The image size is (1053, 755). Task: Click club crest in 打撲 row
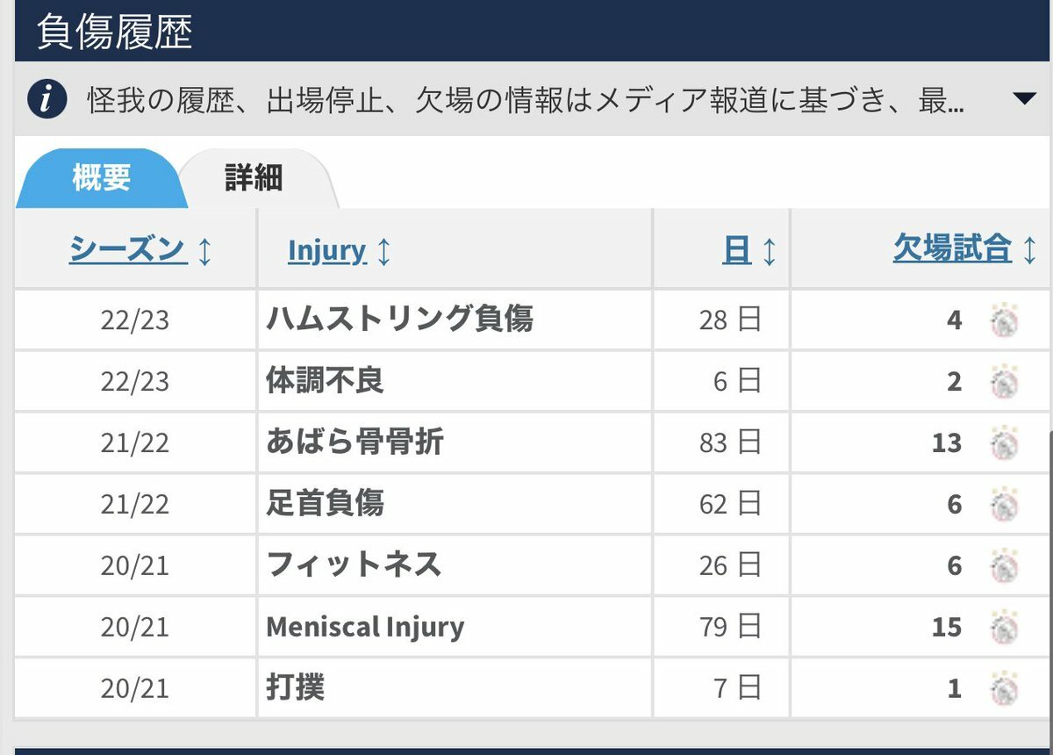click(x=1004, y=688)
